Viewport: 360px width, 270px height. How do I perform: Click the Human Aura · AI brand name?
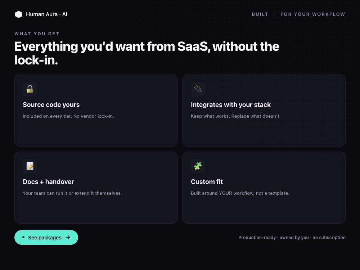(x=46, y=14)
